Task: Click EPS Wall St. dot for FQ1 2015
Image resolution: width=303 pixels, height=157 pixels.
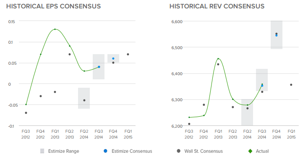Action: tap(128, 54)
